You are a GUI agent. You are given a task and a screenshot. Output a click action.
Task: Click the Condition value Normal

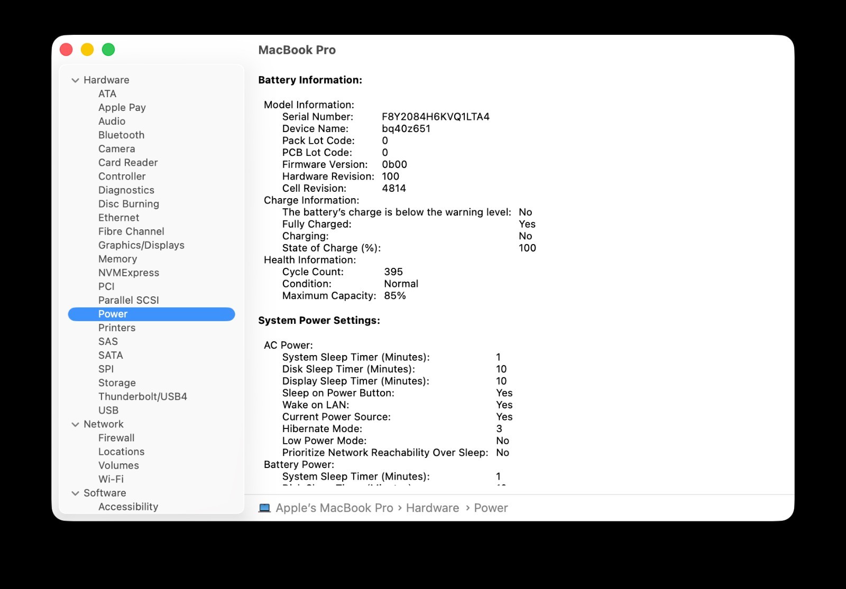click(401, 283)
